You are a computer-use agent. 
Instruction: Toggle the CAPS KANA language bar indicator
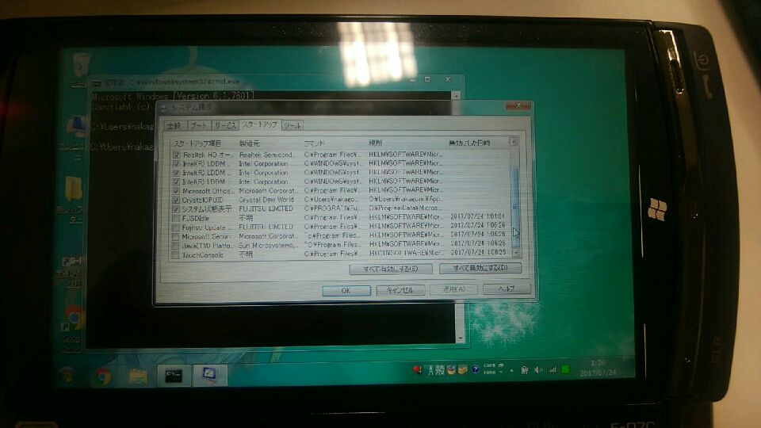tap(489, 369)
